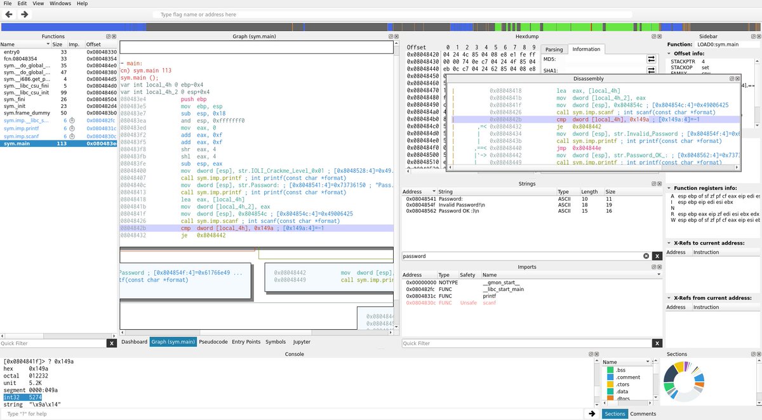Screen dimensions: 762x420
Task: Collapse the Offset info section
Action: coord(669,53)
